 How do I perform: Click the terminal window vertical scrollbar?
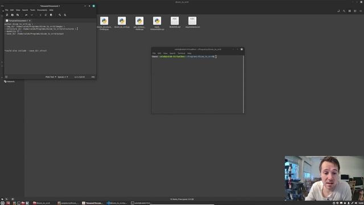point(243,84)
